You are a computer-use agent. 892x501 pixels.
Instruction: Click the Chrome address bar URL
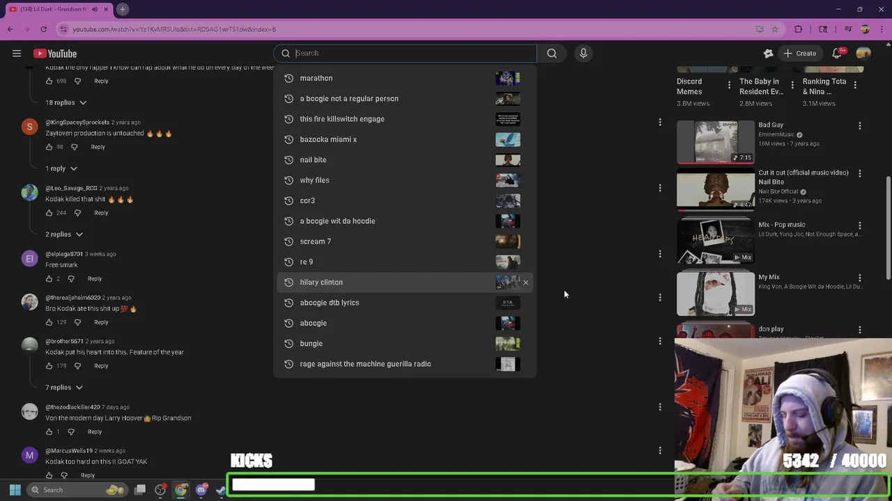(174, 29)
